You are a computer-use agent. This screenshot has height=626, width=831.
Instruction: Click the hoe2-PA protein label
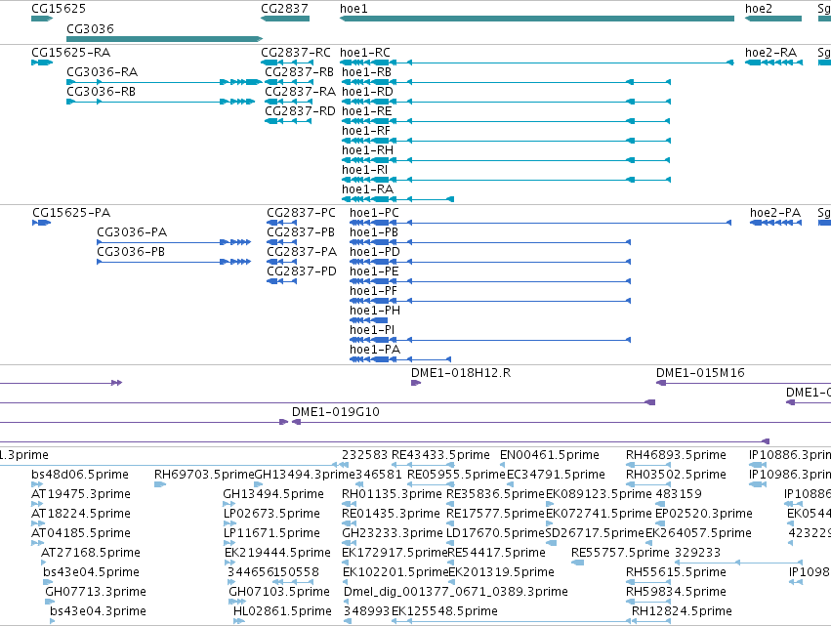click(x=774, y=213)
